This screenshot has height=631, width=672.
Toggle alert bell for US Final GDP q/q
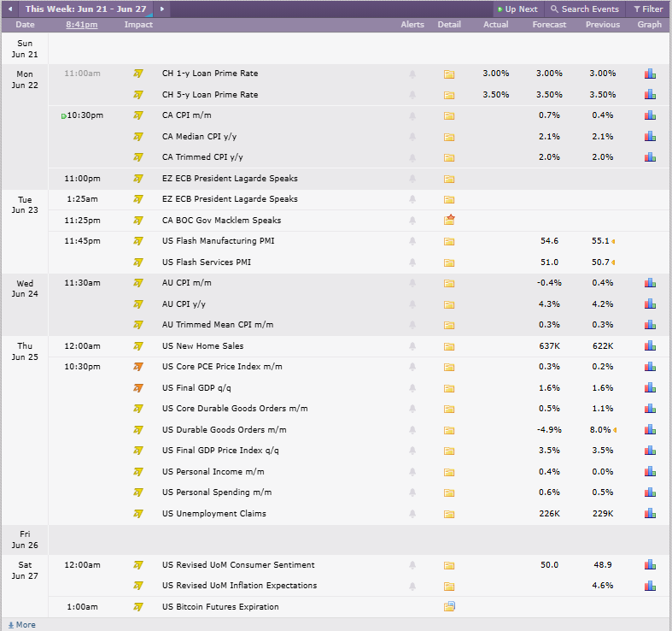point(412,388)
